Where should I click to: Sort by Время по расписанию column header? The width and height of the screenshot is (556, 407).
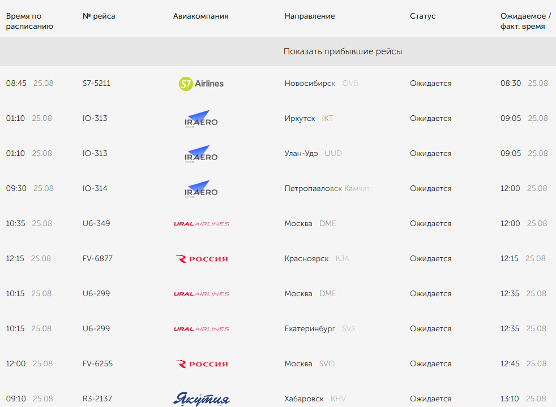point(29,21)
